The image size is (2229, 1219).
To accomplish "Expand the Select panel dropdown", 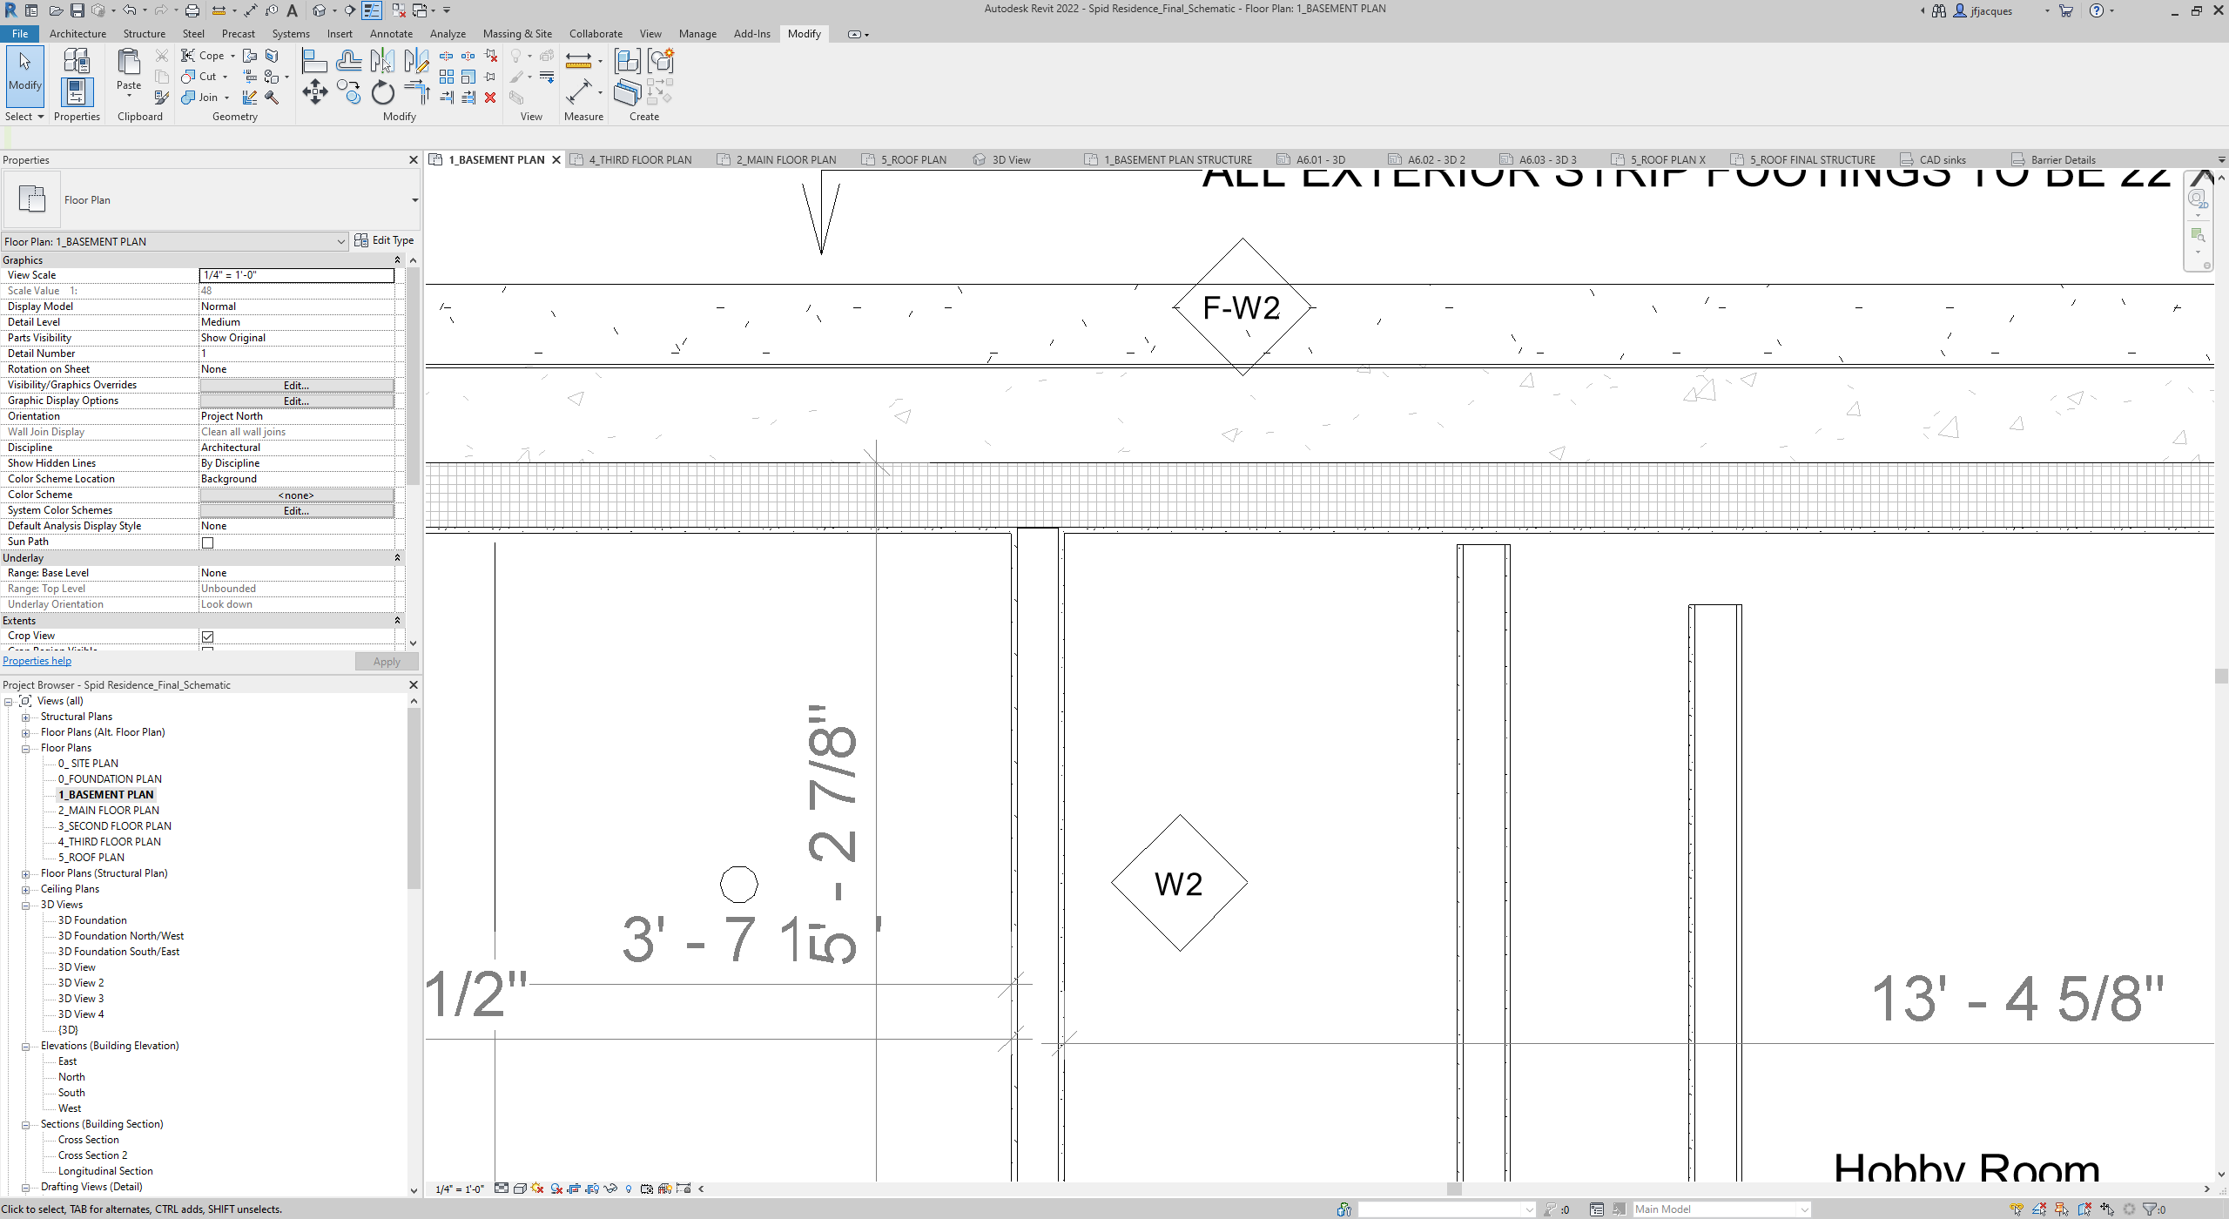I will click(24, 117).
